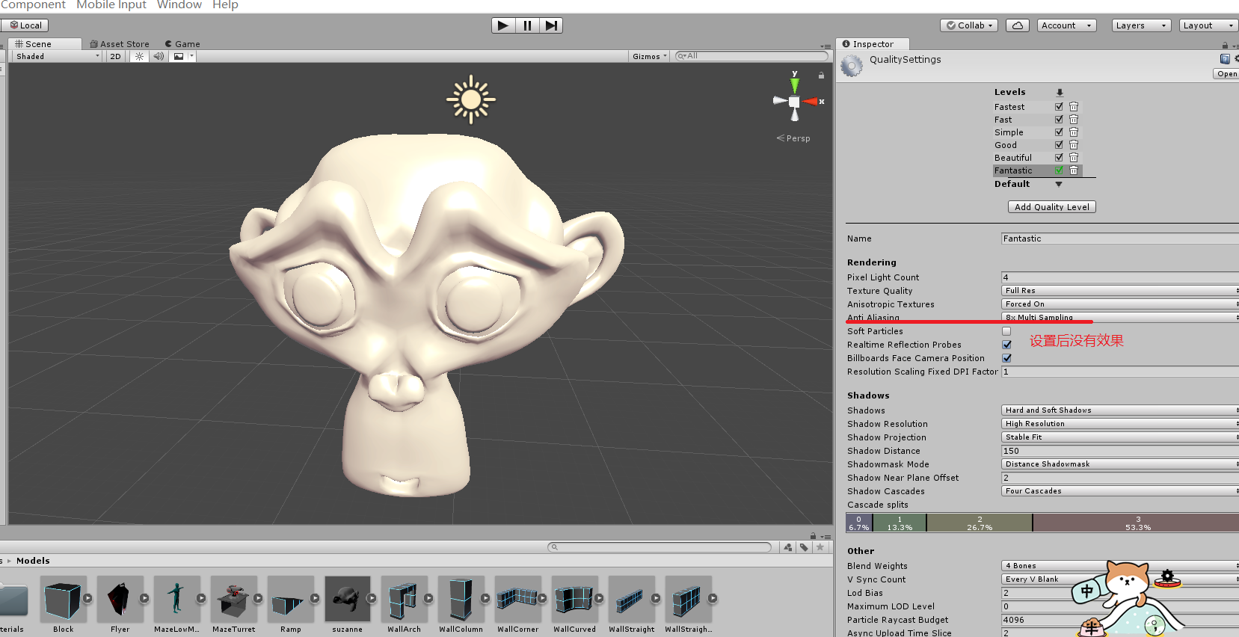This screenshot has width=1239, height=637.
Task: Disable Realtime Reflection Probes checkbox
Action: (x=1006, y=345)
